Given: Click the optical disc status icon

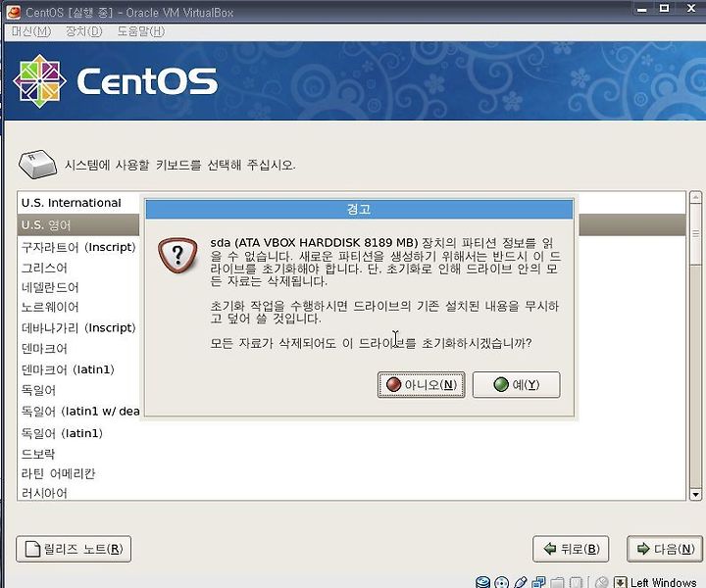Looking at the screenshot, I should pyautogui.click(x=501, y=582).
